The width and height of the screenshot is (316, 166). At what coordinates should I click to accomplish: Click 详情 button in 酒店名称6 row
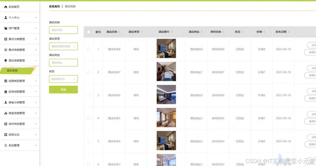[x=312, y=91]
